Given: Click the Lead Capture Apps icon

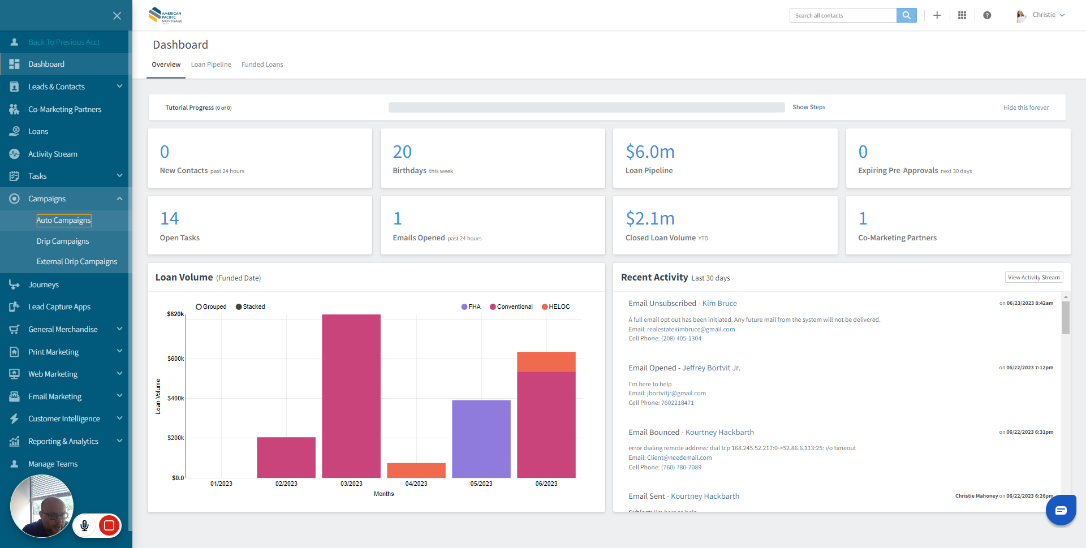Looking at the screenshot, I should 15,307.
